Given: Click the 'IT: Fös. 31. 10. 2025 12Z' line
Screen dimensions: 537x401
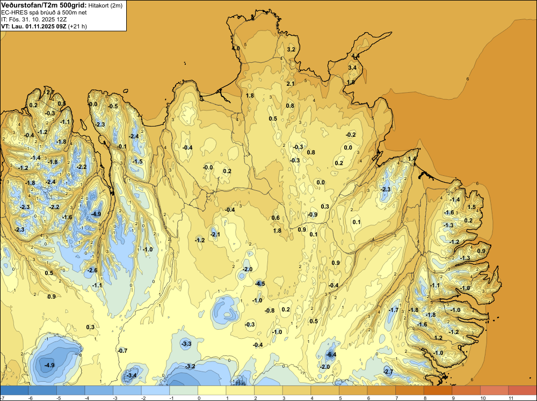Looking at the screenshot, I should (33, 19).
